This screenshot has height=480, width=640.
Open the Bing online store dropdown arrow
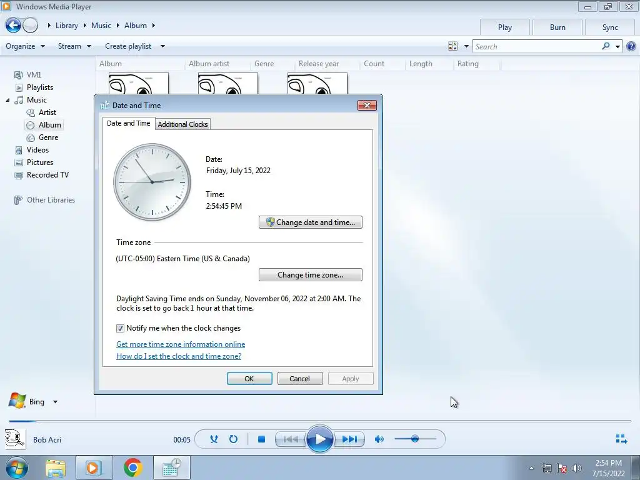[x=55, y=402]
